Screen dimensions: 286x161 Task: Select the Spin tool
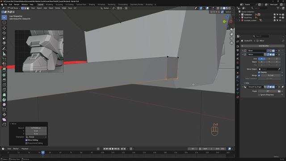pyautogui.click(x=4, y=100)
